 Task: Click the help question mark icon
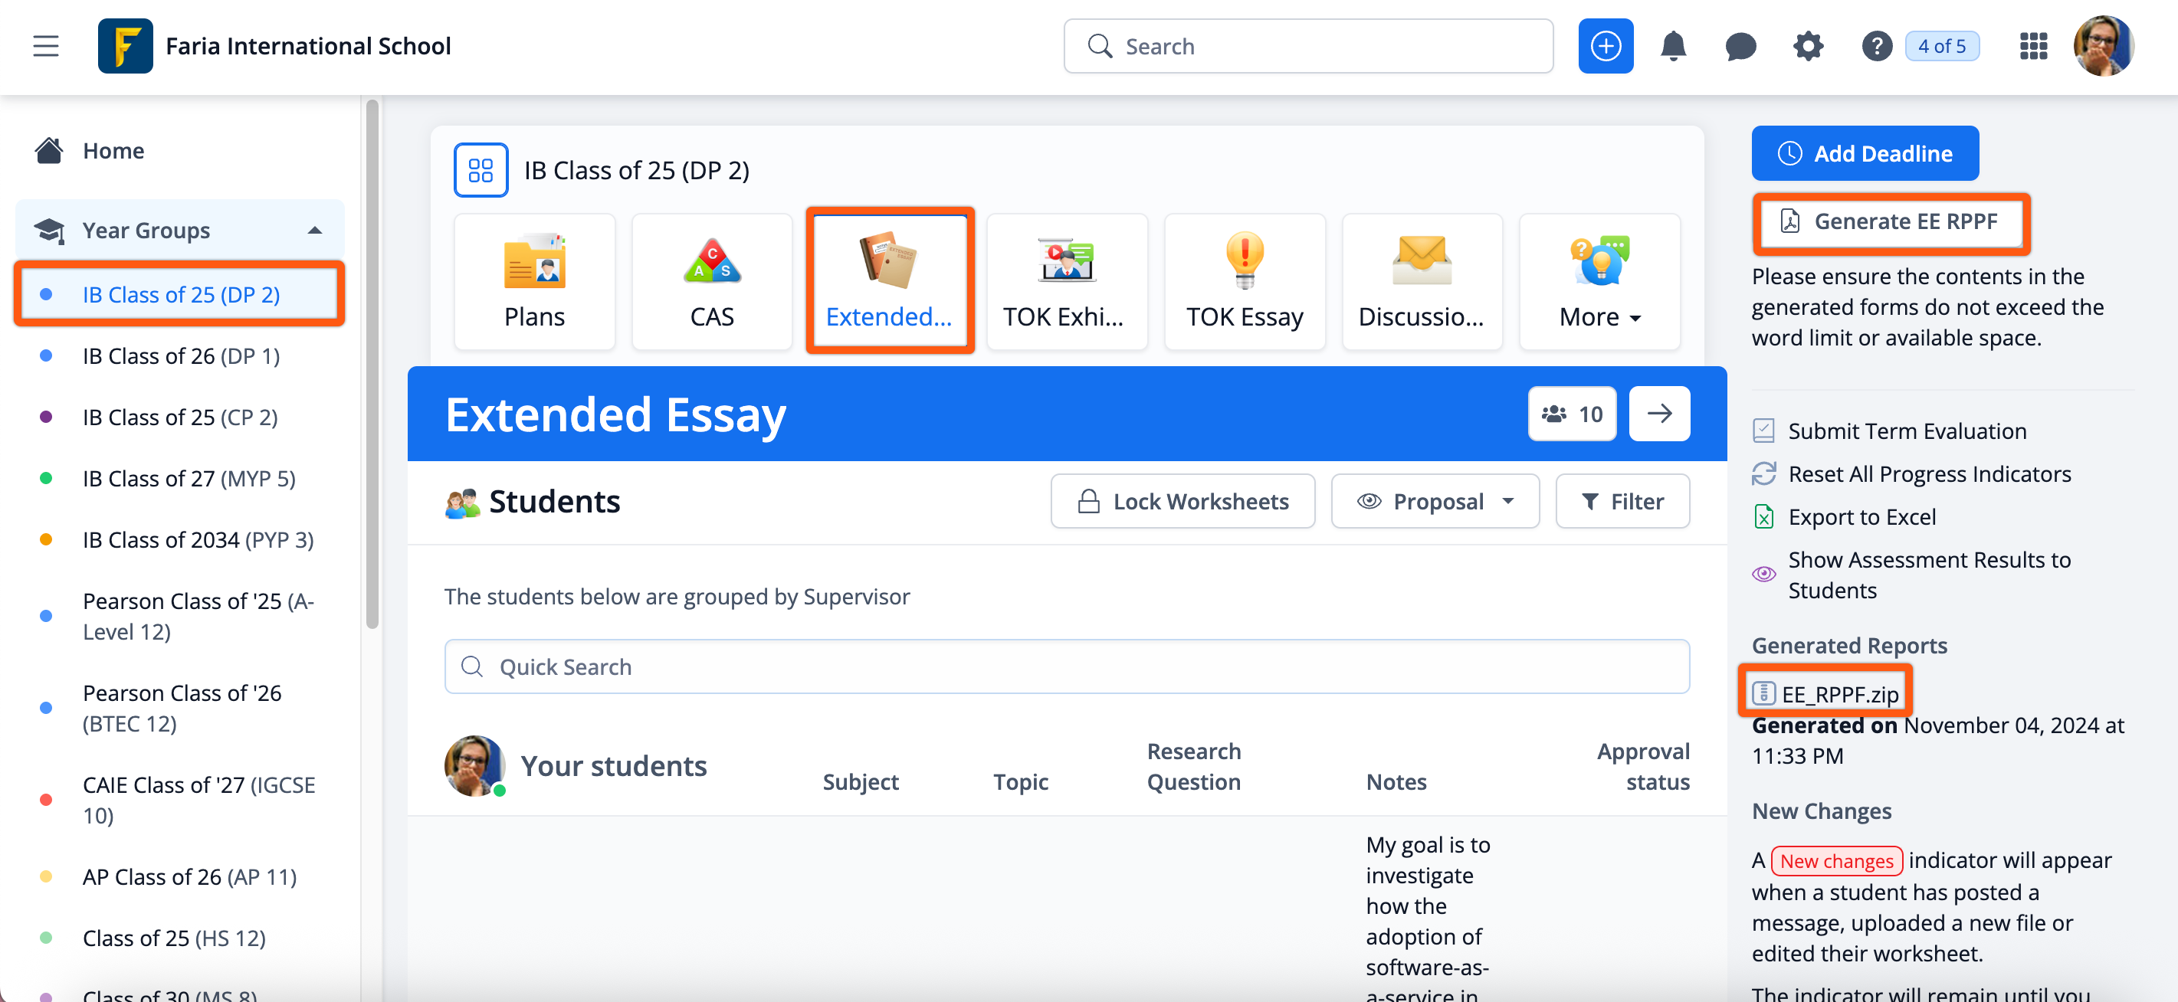coord(1875,47)
